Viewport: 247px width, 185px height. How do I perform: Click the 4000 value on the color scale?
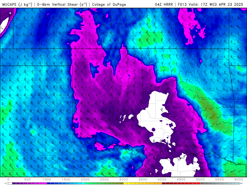click(x=162, y=179)
